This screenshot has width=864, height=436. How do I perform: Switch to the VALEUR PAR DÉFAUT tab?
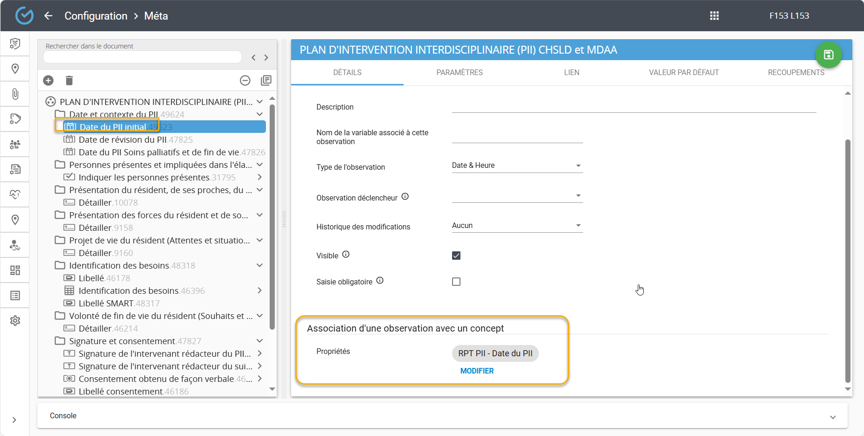coord(683,72)
